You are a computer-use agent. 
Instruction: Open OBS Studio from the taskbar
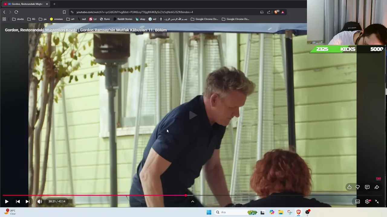307,212
